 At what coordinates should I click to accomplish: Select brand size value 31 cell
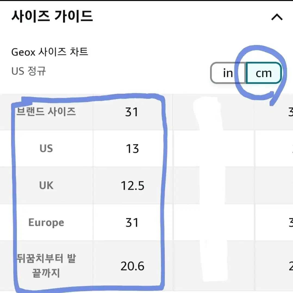point(132,112)
